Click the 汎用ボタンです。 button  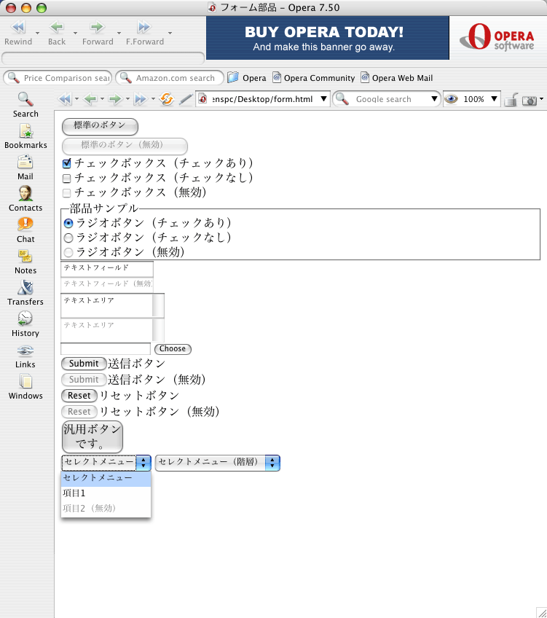pos(93,437)
